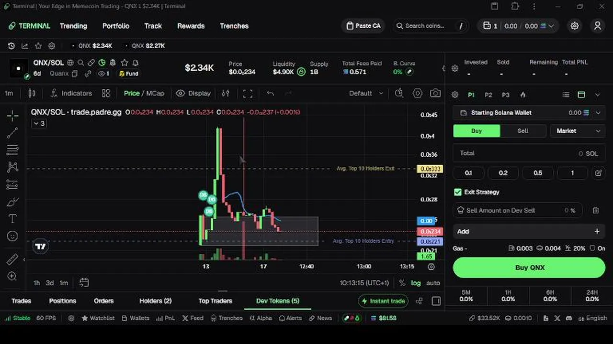Select the flame preset icon

(x=523, y=95)
